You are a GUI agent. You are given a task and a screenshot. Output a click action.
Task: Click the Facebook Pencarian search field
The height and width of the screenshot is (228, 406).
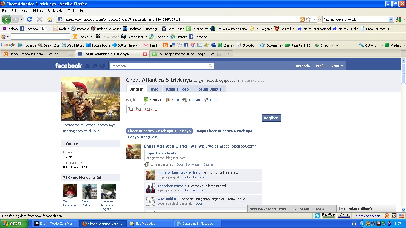158,66
